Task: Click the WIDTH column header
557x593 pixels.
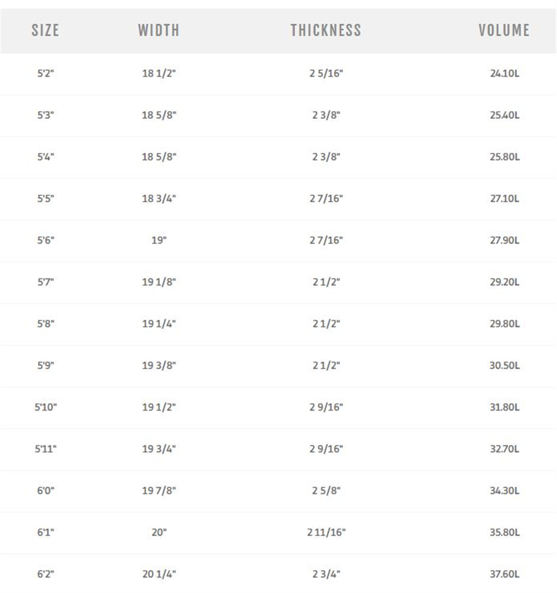Action: tap(159, 30)
